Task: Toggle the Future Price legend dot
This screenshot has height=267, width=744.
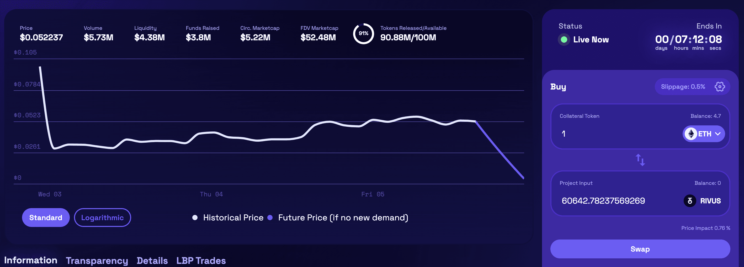Action: tap(270, 218)
